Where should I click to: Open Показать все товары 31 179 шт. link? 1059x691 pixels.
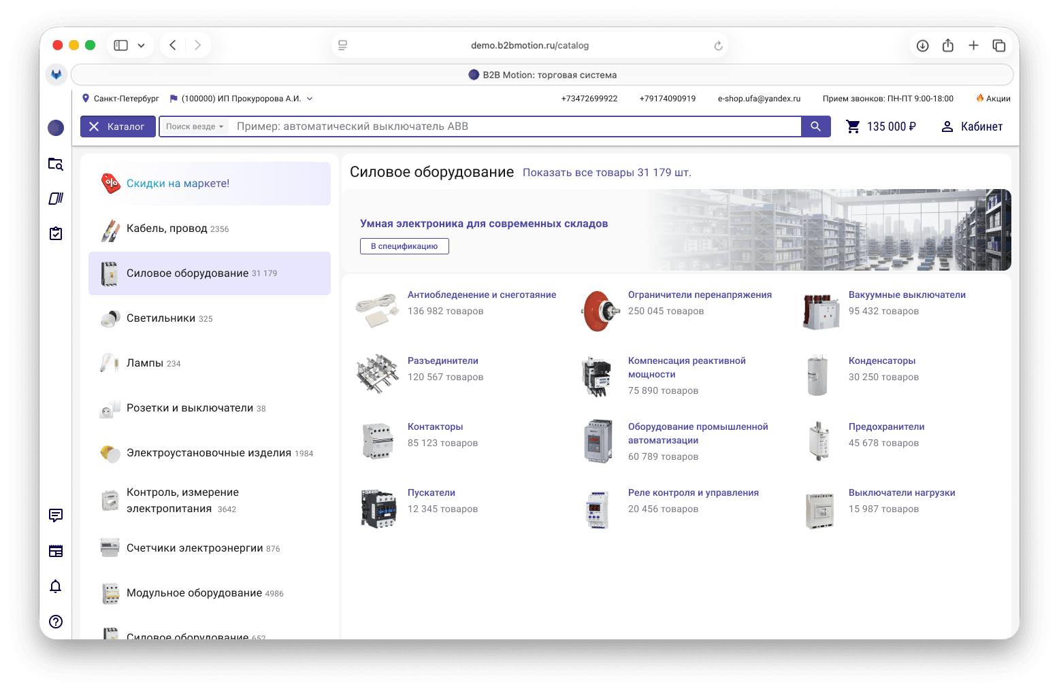[607, 173]
